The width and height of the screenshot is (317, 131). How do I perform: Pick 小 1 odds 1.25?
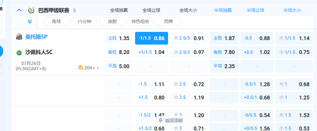click(x=294, y=98)
